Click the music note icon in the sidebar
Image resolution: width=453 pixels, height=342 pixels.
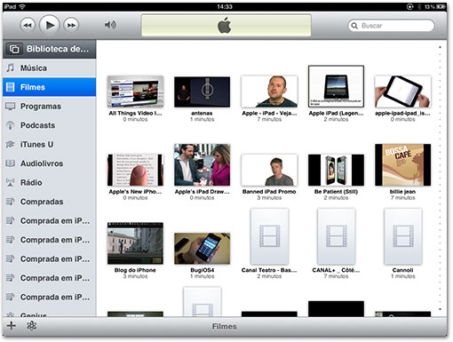(11, 68)
